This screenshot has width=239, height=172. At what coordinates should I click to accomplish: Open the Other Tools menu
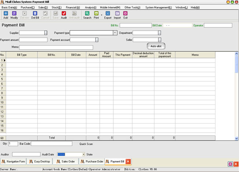pos(132,7)
